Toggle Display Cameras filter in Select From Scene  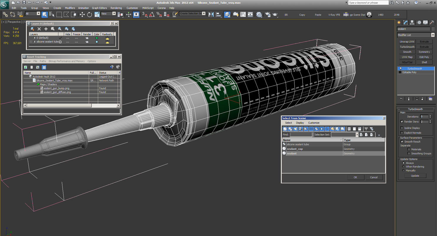301,129
